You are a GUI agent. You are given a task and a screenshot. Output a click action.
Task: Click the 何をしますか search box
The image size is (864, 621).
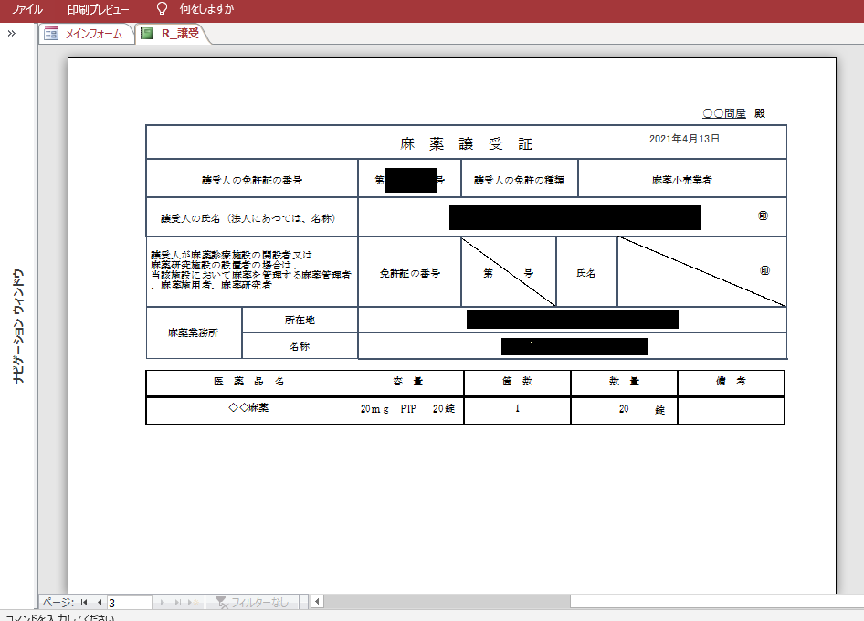coord(206,10)
